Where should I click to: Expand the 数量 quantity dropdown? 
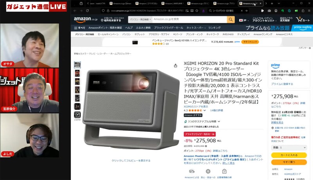click(289, 148)
